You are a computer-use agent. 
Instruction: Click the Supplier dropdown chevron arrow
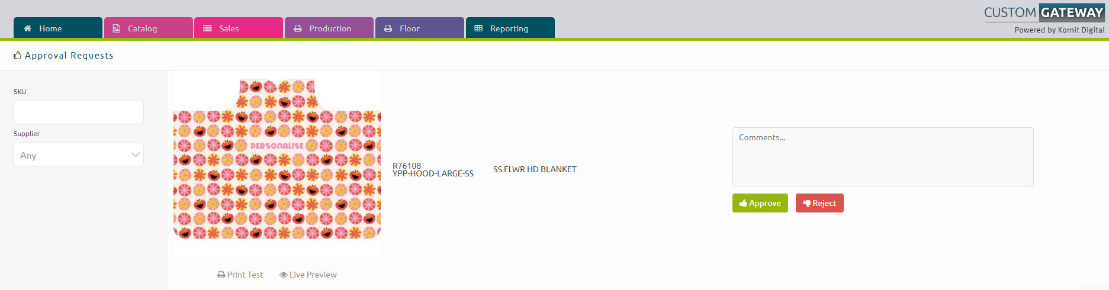click(x=136, y=155)
